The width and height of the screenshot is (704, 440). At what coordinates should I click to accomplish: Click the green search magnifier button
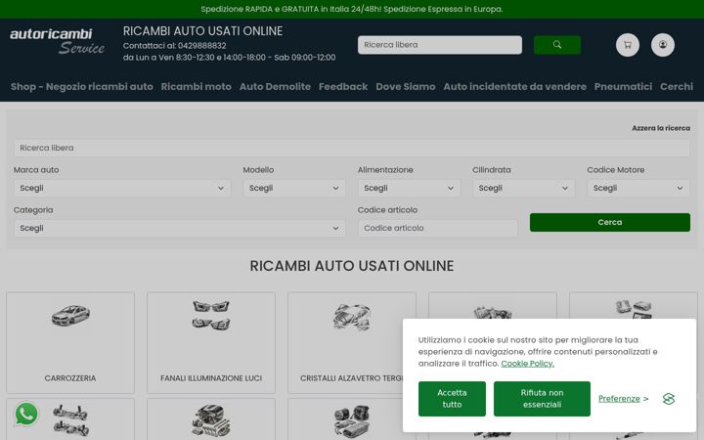coord(556,45)
